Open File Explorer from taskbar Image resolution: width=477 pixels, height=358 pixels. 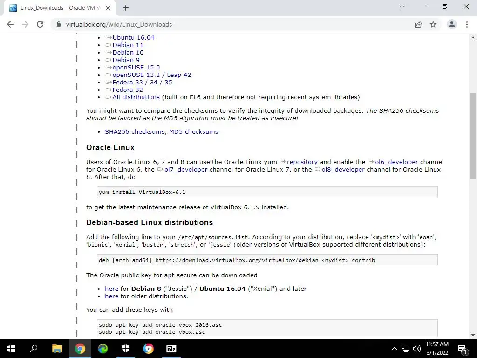click(57, 349)
